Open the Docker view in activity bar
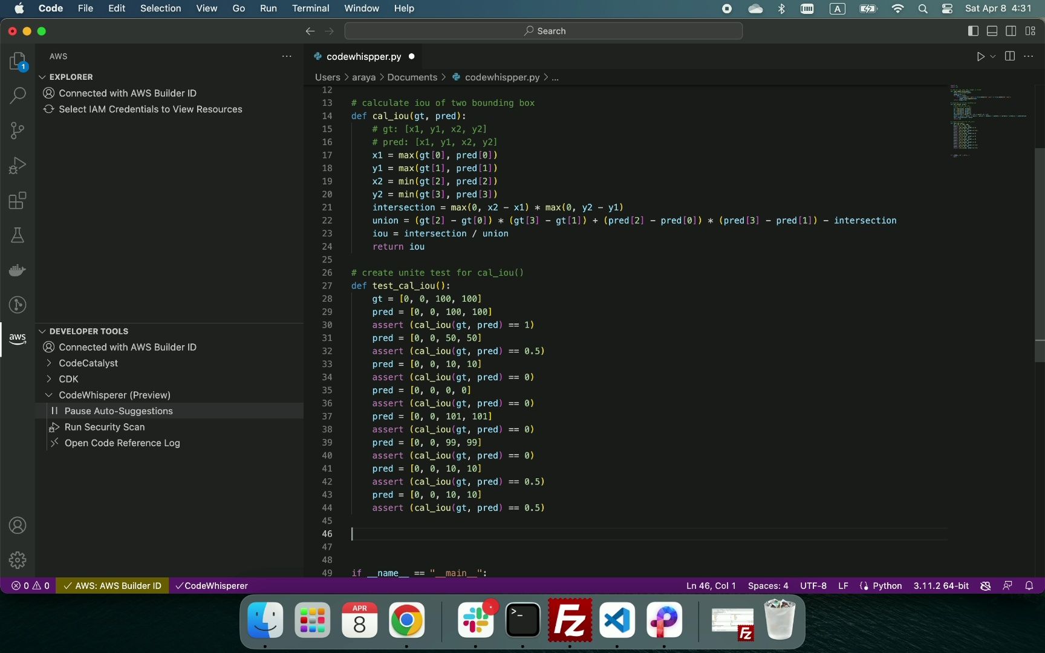The image size is (1045, 653). 18,270
